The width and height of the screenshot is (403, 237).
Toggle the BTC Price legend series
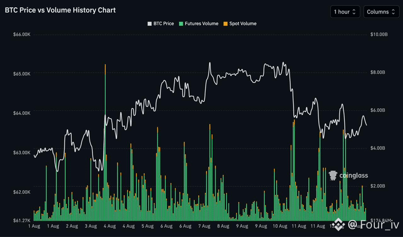(161, 24)
